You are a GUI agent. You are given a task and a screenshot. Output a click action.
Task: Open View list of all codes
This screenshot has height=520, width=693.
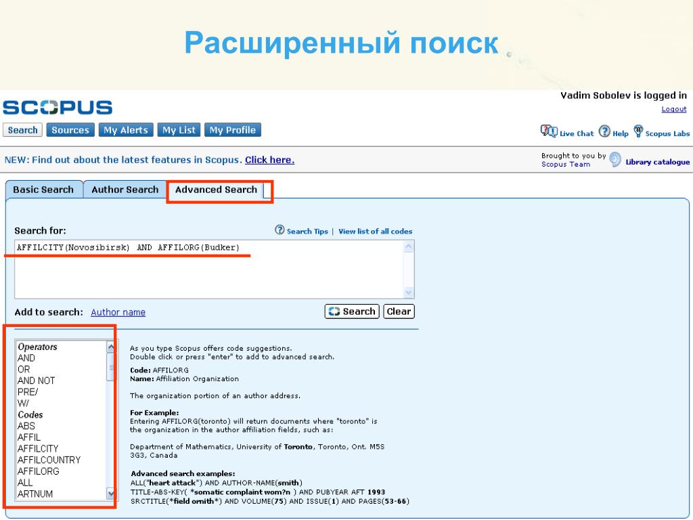pos(375,232)
